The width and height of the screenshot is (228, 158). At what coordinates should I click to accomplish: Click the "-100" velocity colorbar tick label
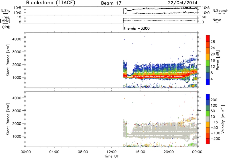[x=215, y=133]
